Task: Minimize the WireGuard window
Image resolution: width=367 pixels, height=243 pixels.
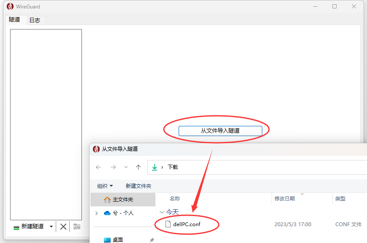Action: (315, 6)
